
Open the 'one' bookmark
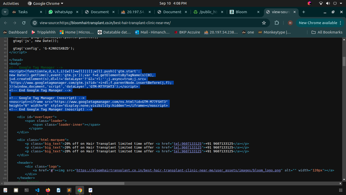tap(248, 32)
